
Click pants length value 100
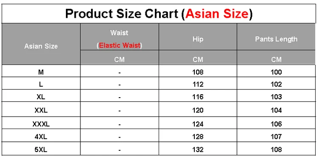[276, 72]
